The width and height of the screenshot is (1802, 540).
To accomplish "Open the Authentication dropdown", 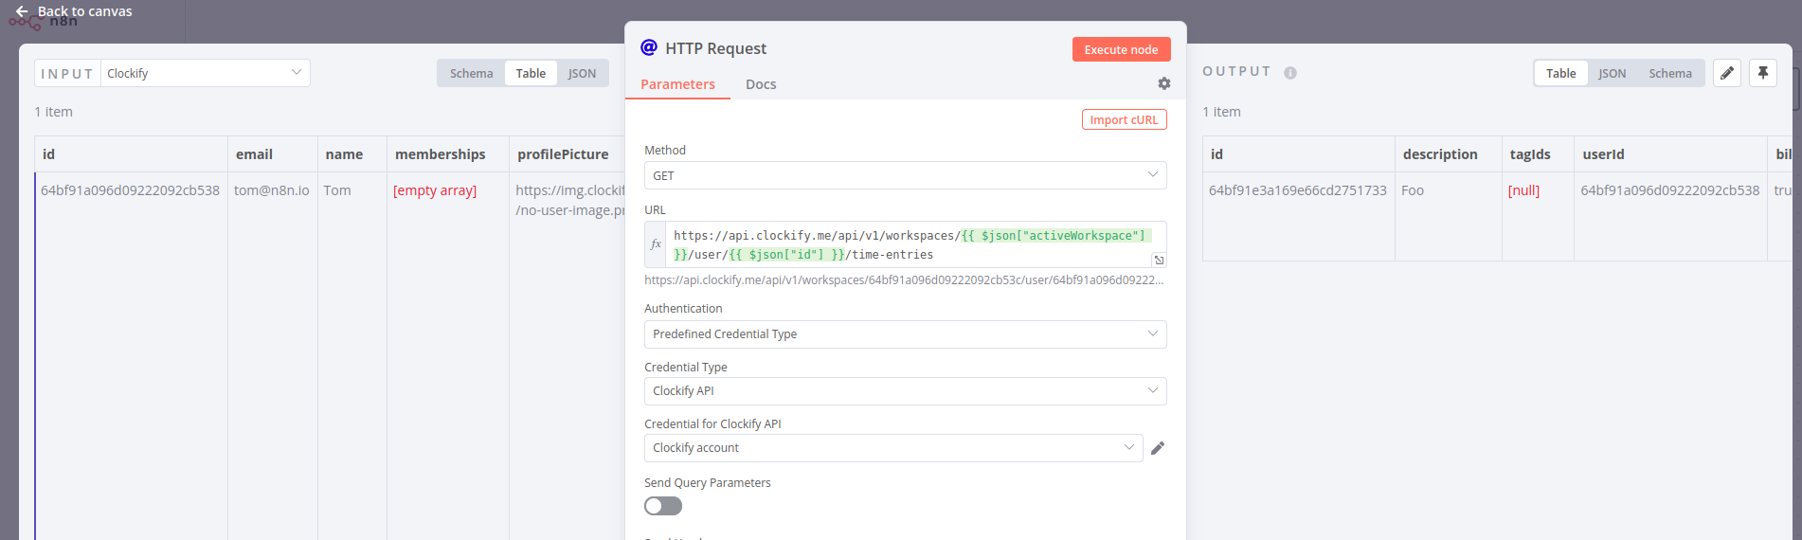I will tap(905, 334).
